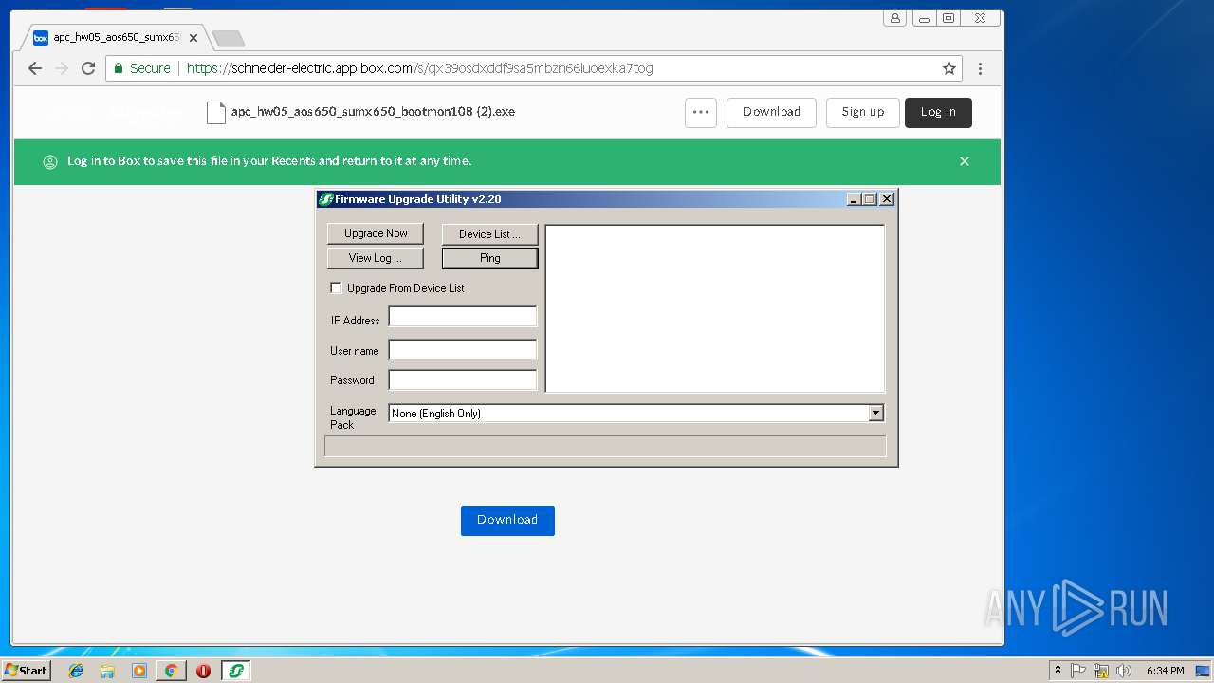Click the Log in button
The image size is (1214, 683).
[938, 112]
